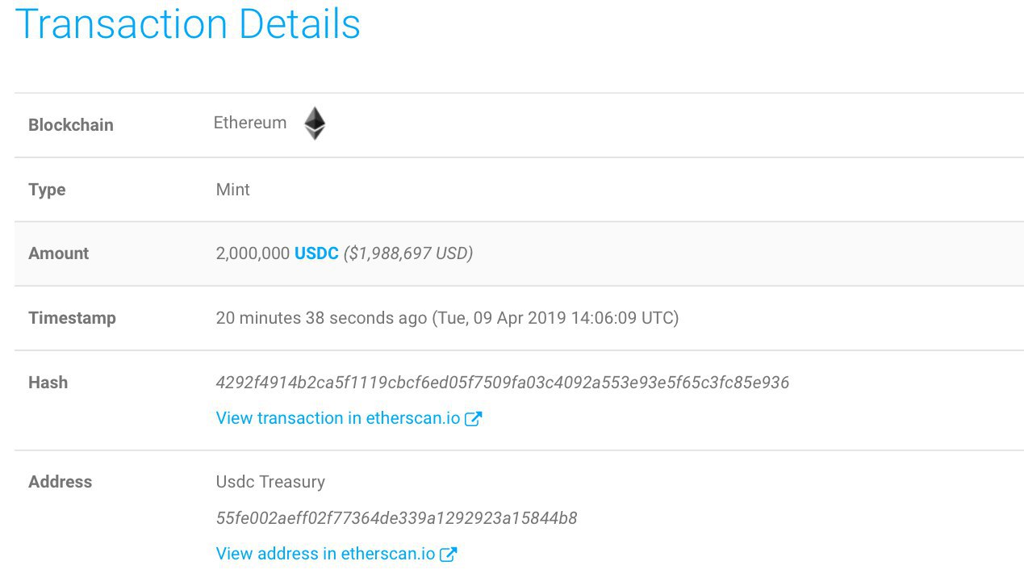Screen dimensions: 1024x582
Task: Click the Mint type value
Action: point(233,190)
